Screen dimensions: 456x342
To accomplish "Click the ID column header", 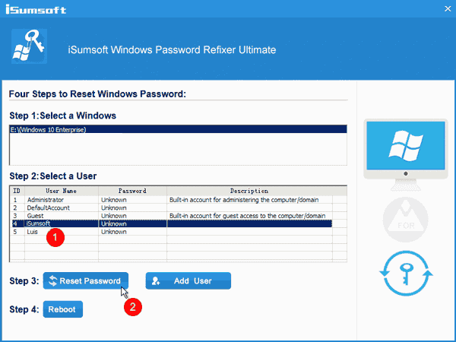I will click(17, 191).
